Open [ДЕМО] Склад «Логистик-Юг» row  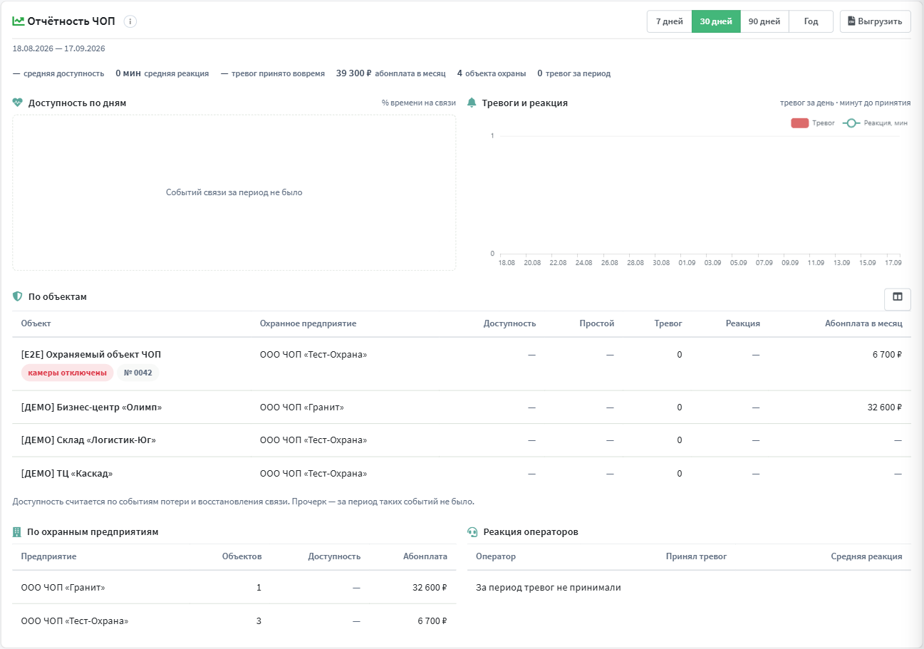coord(462,440)
